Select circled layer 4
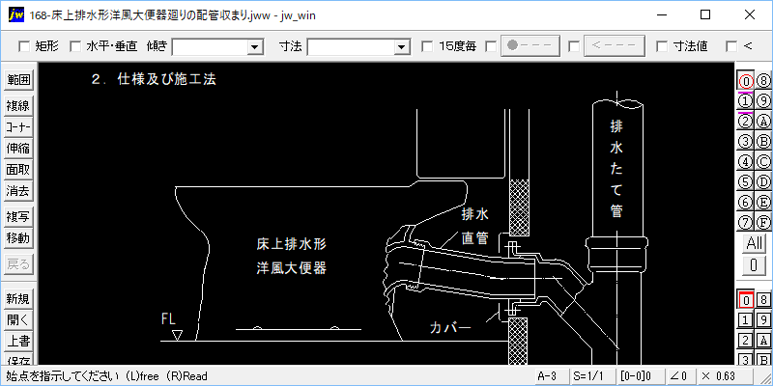This screenshot has width=773, height=386. coord(745,161)
